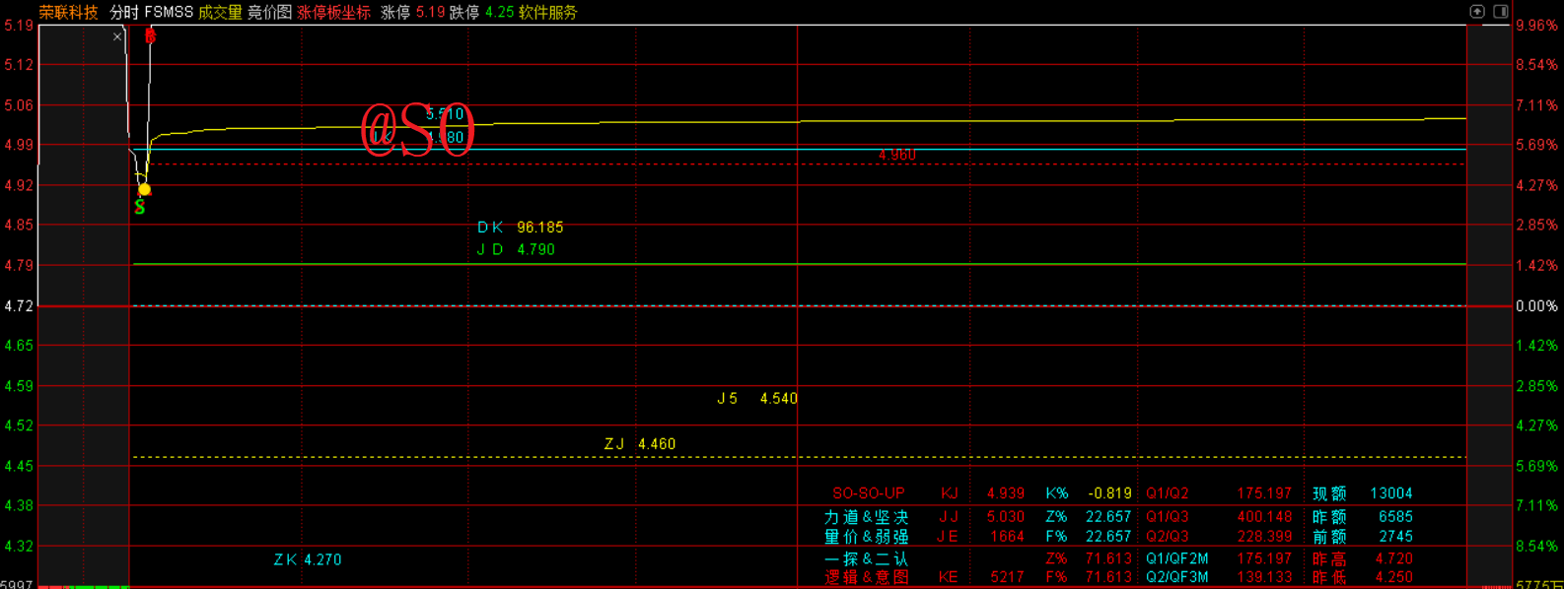Click the SO-SO-UP indicator title
Viewport: 1564px width, 589px height.
pyautogui.click(x=869, y=493)
